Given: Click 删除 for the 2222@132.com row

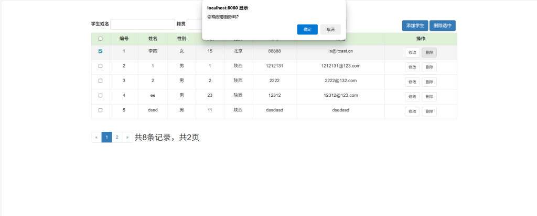Looking at the screenshot, I should 429,82.
